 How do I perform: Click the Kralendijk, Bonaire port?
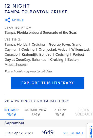(x=36, y=54)
